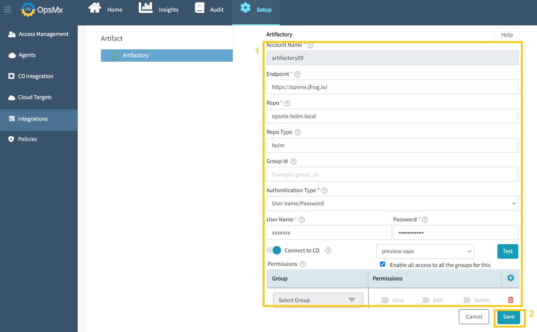Open the preview-saas dropdown
The height and width of the screenshot is (332, 537).
pos(425,251)
